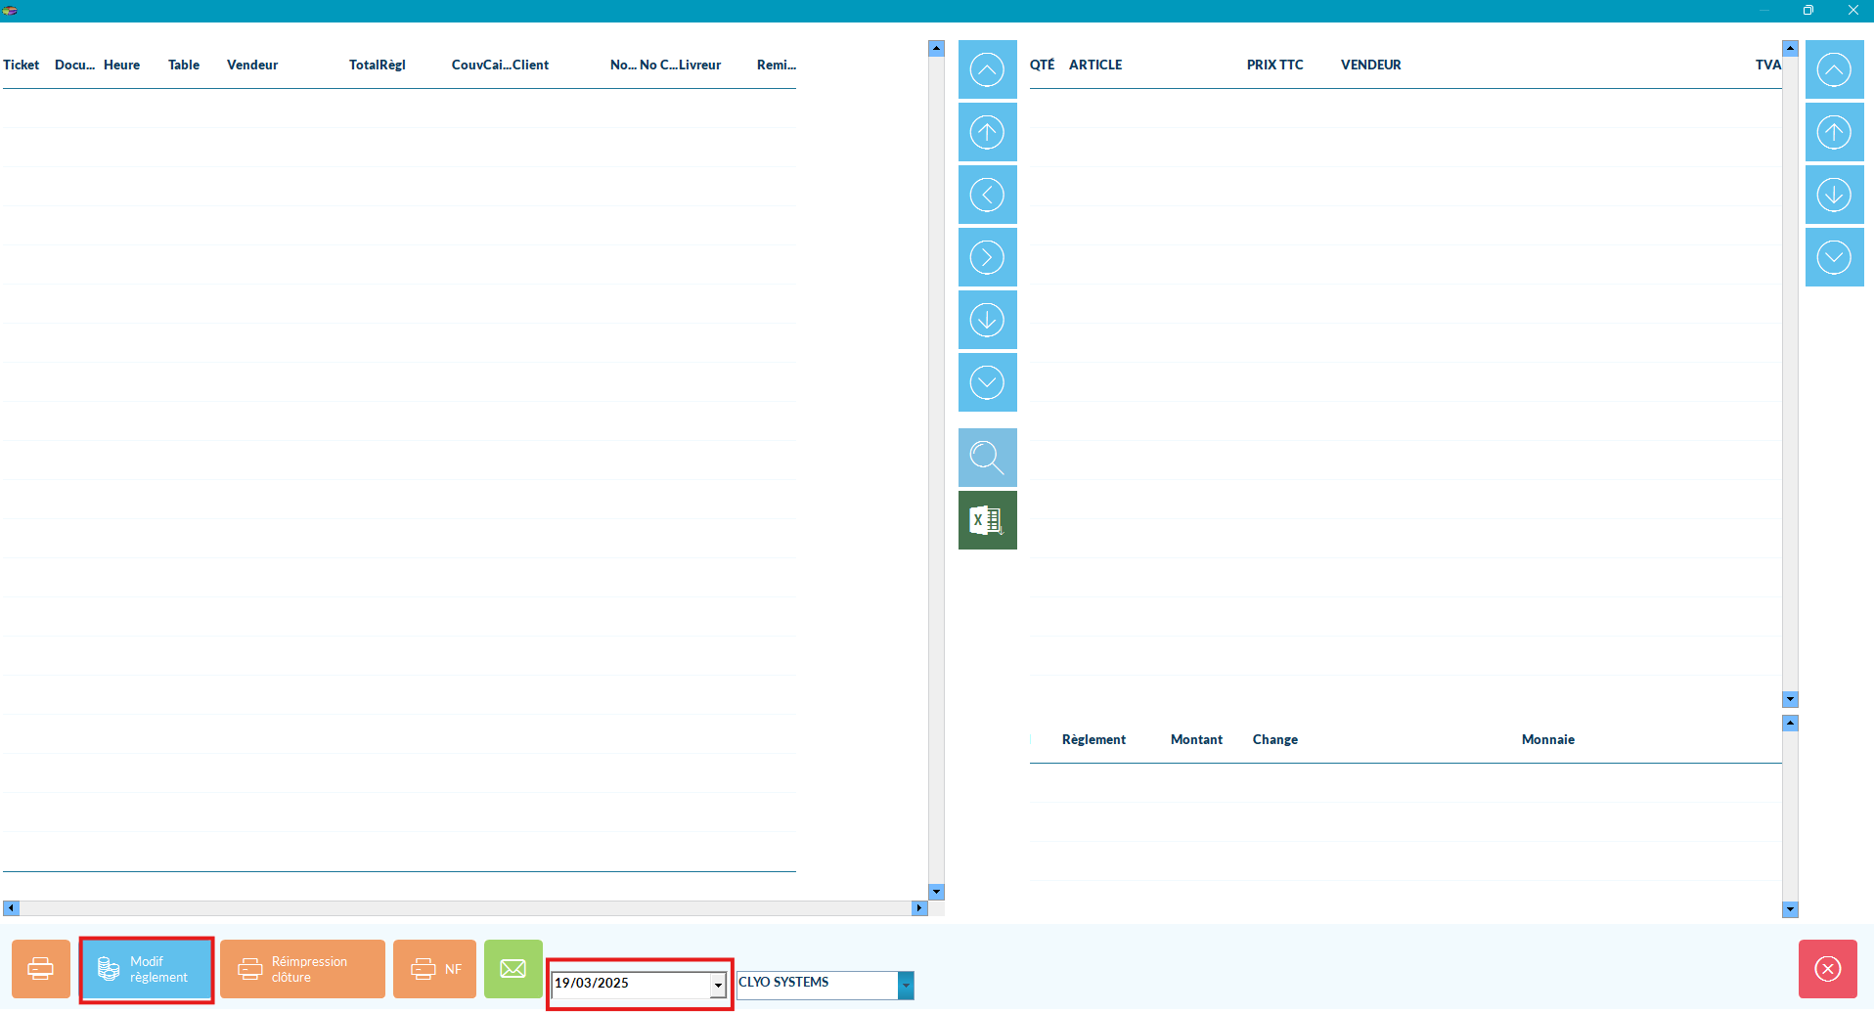
Task: Click the ARTICLE column header
Action: tap(1094, 66)
